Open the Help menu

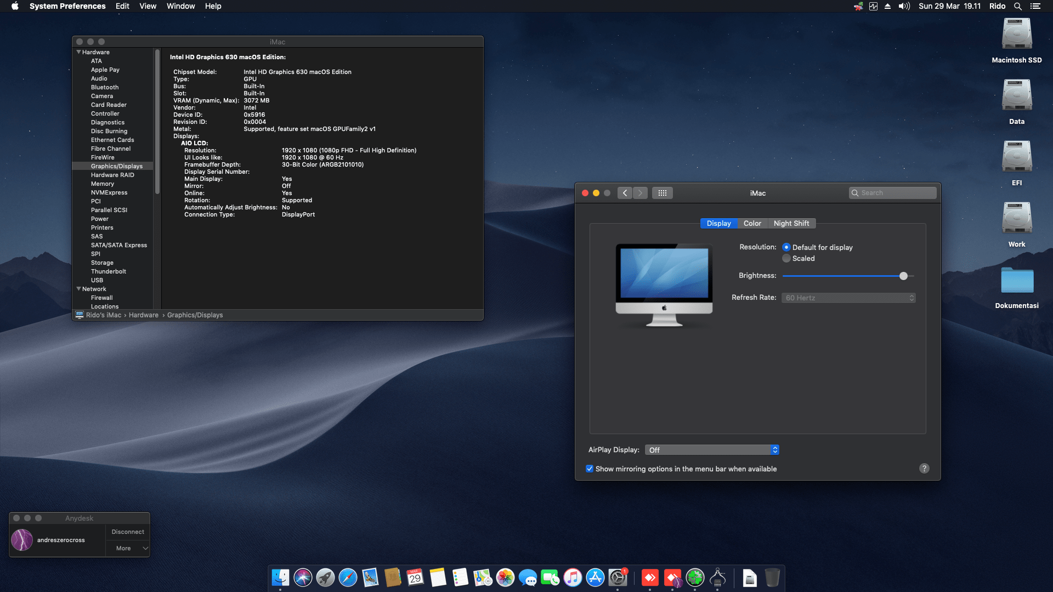tap(213, 6)
